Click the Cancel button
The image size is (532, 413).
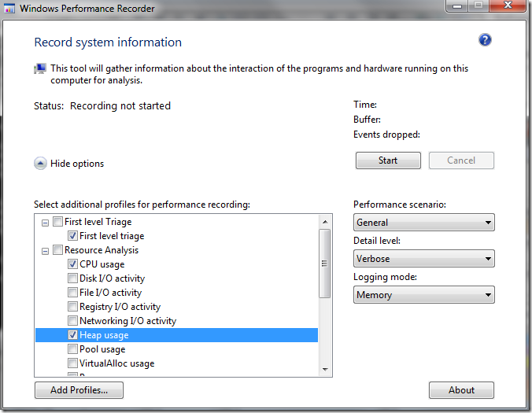click(461, 160)
